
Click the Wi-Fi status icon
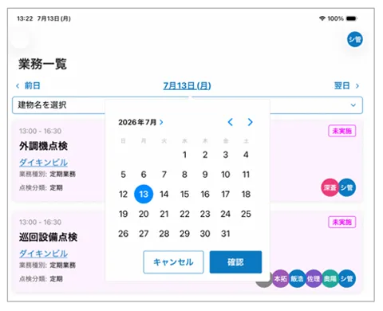[x=322, y=18]
